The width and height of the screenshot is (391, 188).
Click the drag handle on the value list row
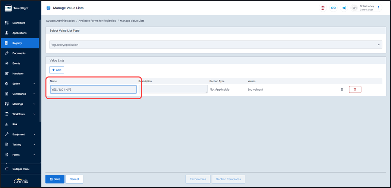coord(342,90)
